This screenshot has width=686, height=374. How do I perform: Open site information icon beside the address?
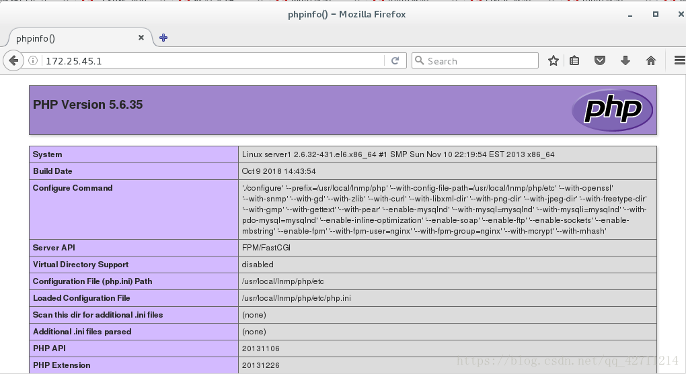[33, 60]
